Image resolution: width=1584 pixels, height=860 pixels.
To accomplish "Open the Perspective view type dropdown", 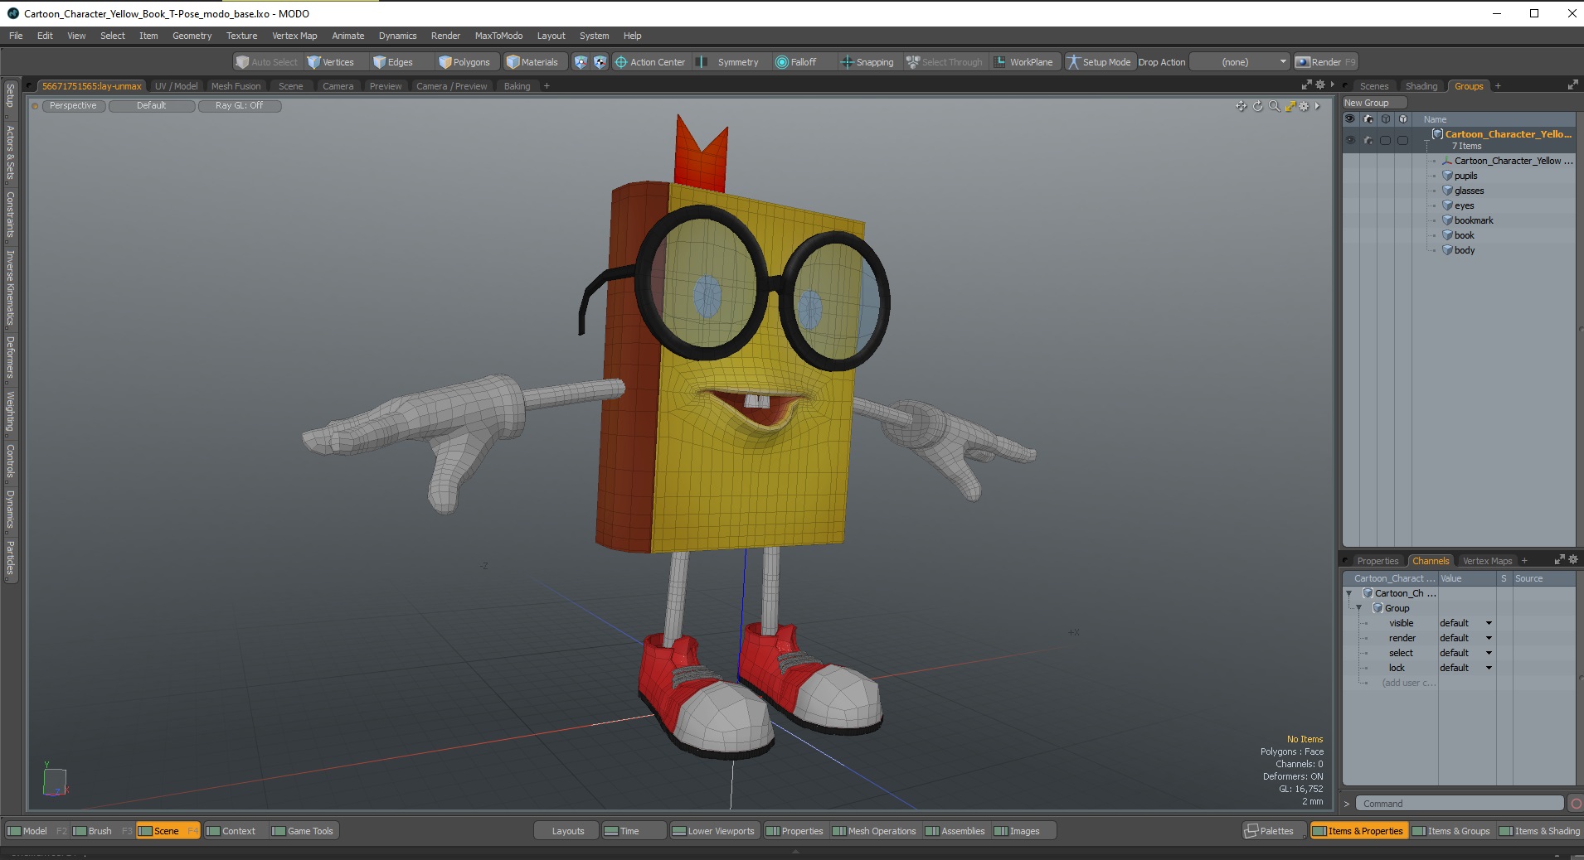I will (x=73, y=106).
